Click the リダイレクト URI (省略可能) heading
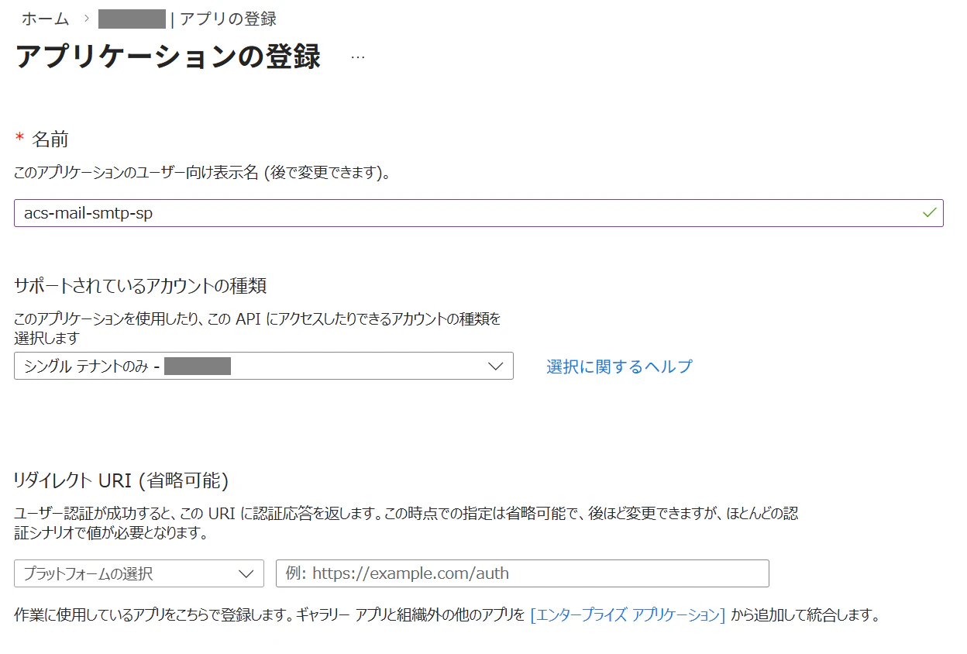The height and width of the screenshot is (654, 967). coord(121,481)
